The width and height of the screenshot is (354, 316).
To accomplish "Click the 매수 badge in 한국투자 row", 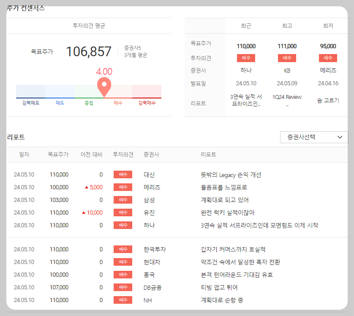I will pos(123,249).
